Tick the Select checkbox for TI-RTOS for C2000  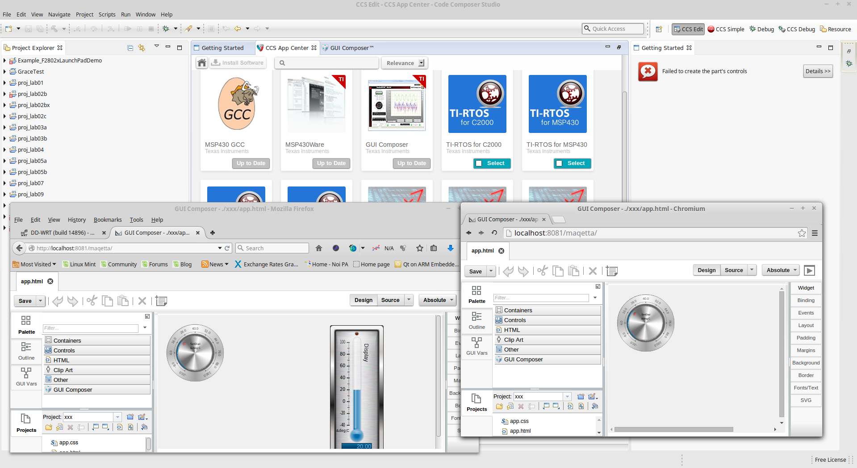click(479, 163)
